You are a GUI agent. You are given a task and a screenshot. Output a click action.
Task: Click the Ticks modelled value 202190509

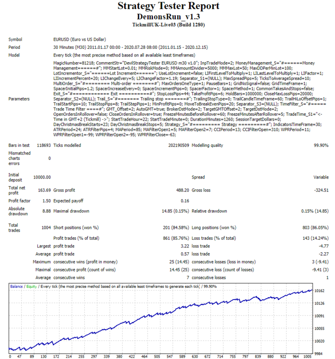pos(179,146)
